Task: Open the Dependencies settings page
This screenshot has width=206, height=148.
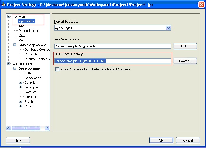Action: pos(29,31)
